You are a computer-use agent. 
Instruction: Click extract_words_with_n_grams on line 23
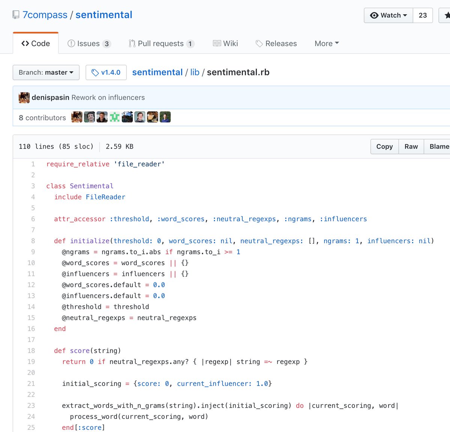coord(114,406)
